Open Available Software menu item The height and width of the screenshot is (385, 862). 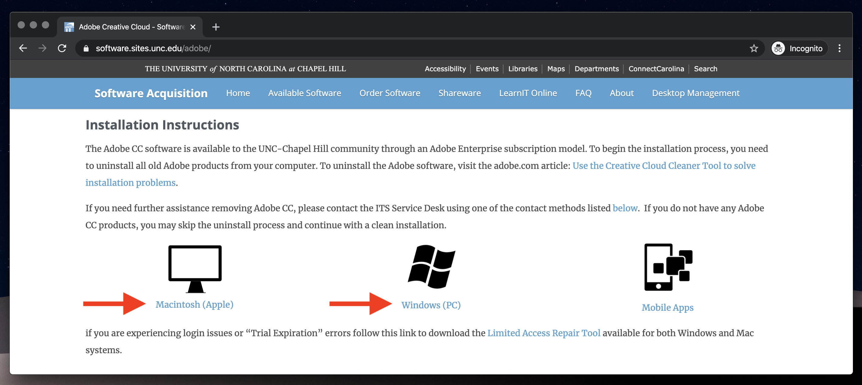click(305, 93)
